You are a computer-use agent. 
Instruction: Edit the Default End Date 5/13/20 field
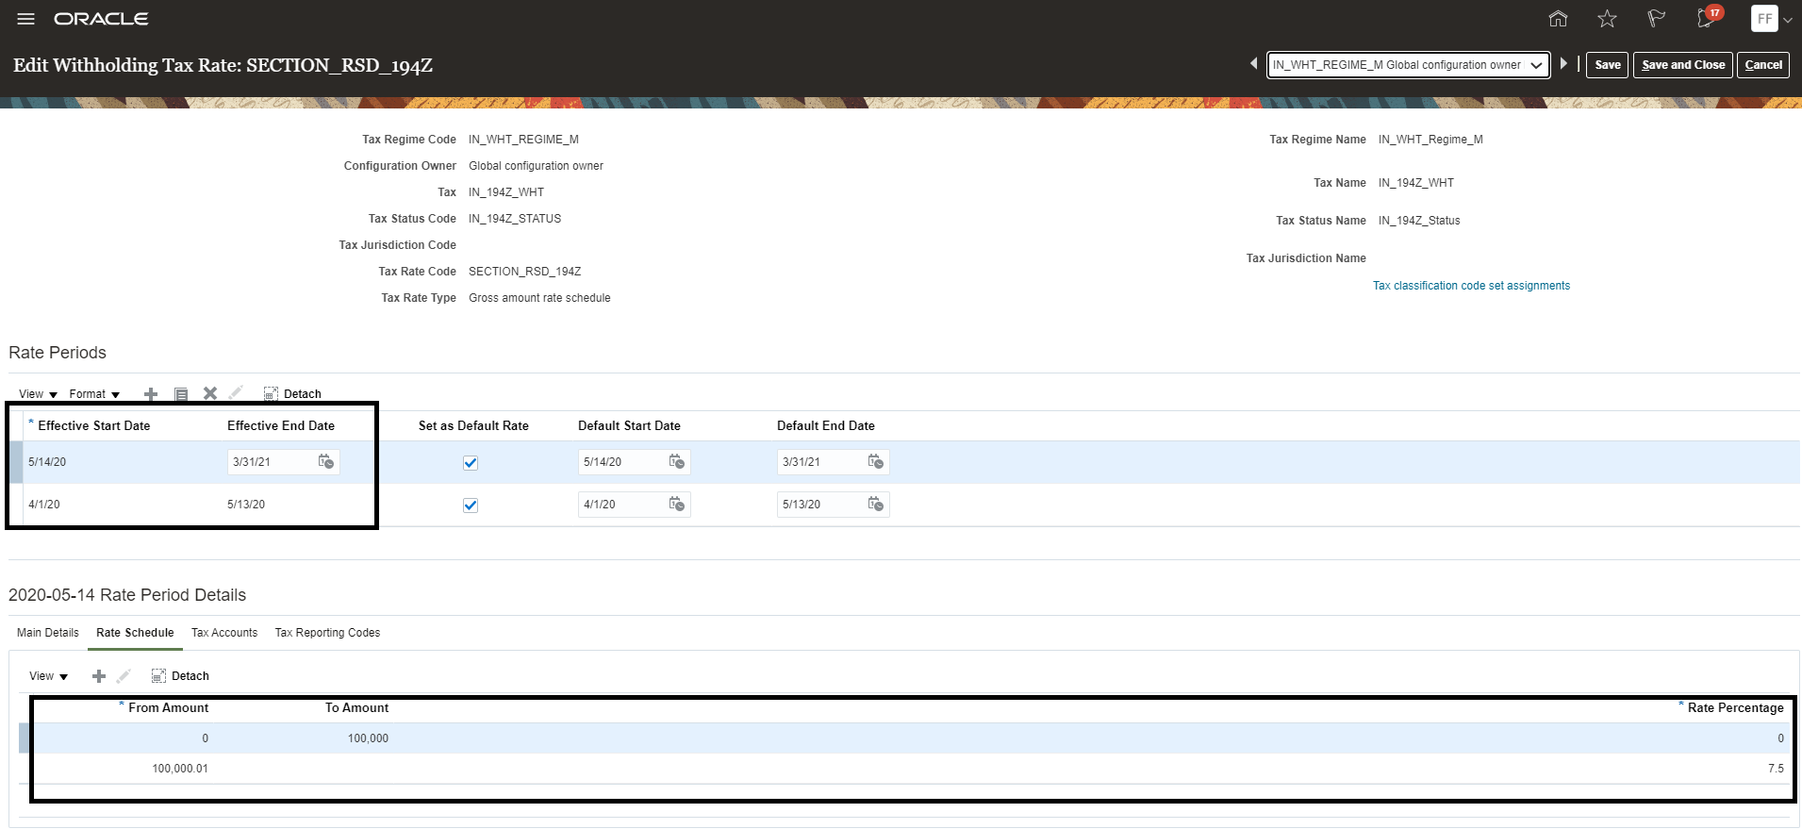click(820, 505)
